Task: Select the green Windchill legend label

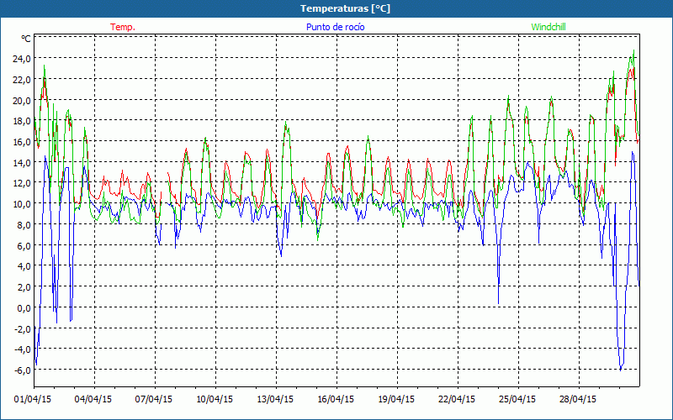Action: pos(548,27)
